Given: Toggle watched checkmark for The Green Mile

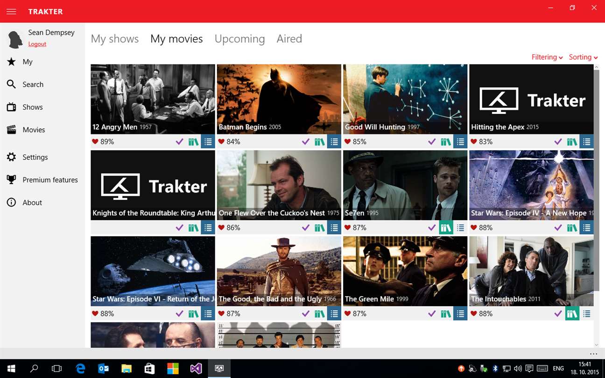Looking at the screenshot, I should pos(432,314).
